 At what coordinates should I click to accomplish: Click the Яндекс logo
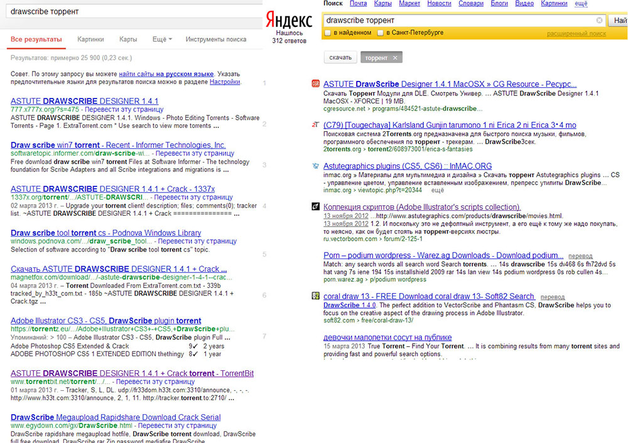coord(289,19)
